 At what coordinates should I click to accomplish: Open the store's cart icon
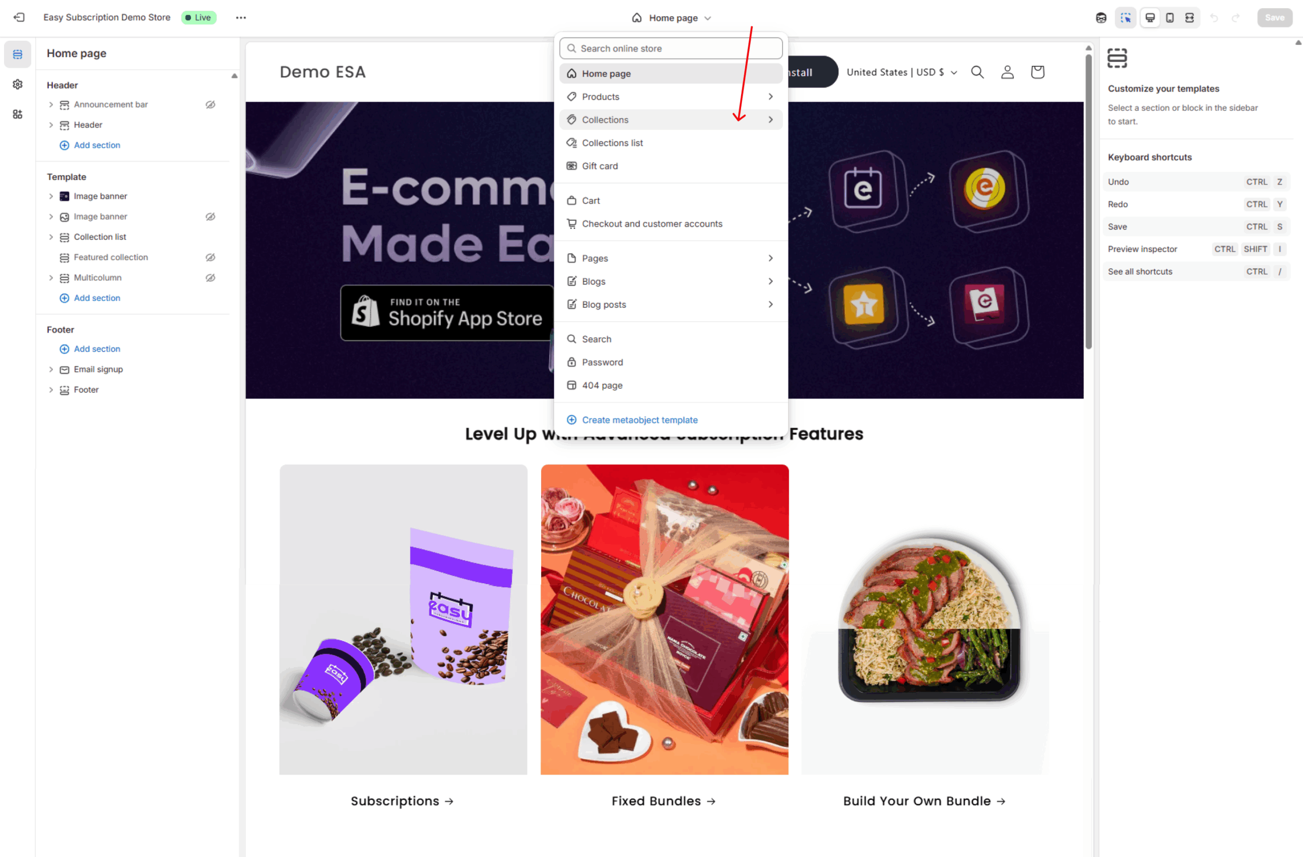click(1037, 72)
